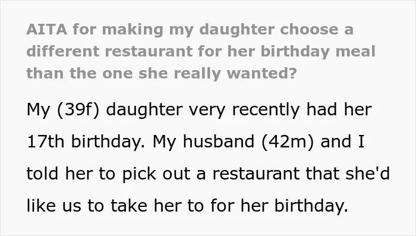Click "restaurant" in the title line
This screenshot has width=416, height=236.
[149, 51]
